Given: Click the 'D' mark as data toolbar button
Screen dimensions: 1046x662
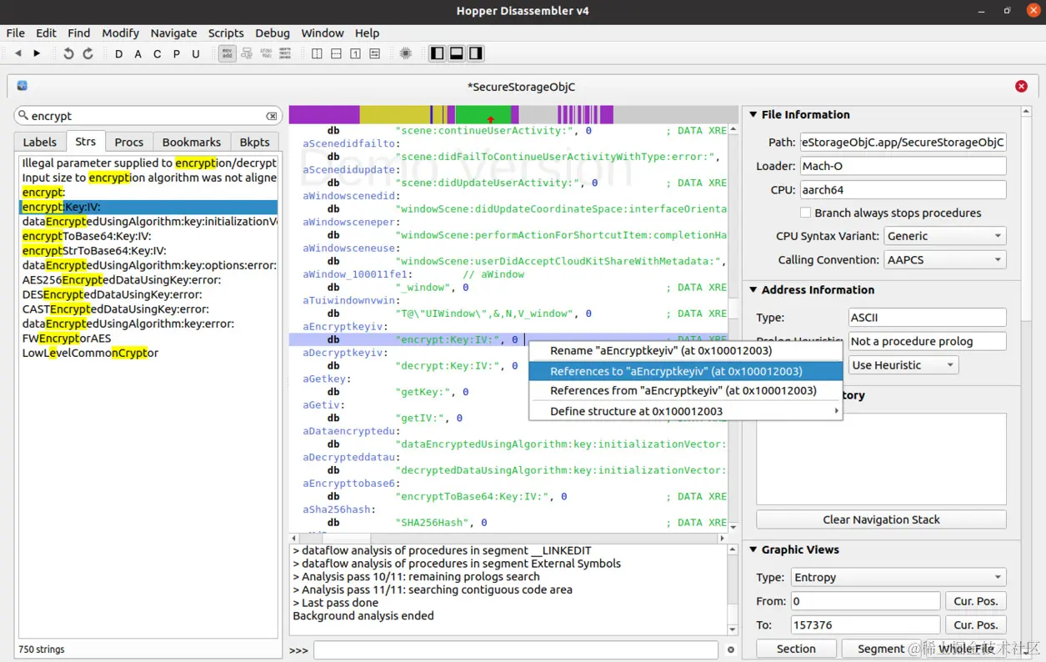Looking at the screenshot, I should (118, 54).
